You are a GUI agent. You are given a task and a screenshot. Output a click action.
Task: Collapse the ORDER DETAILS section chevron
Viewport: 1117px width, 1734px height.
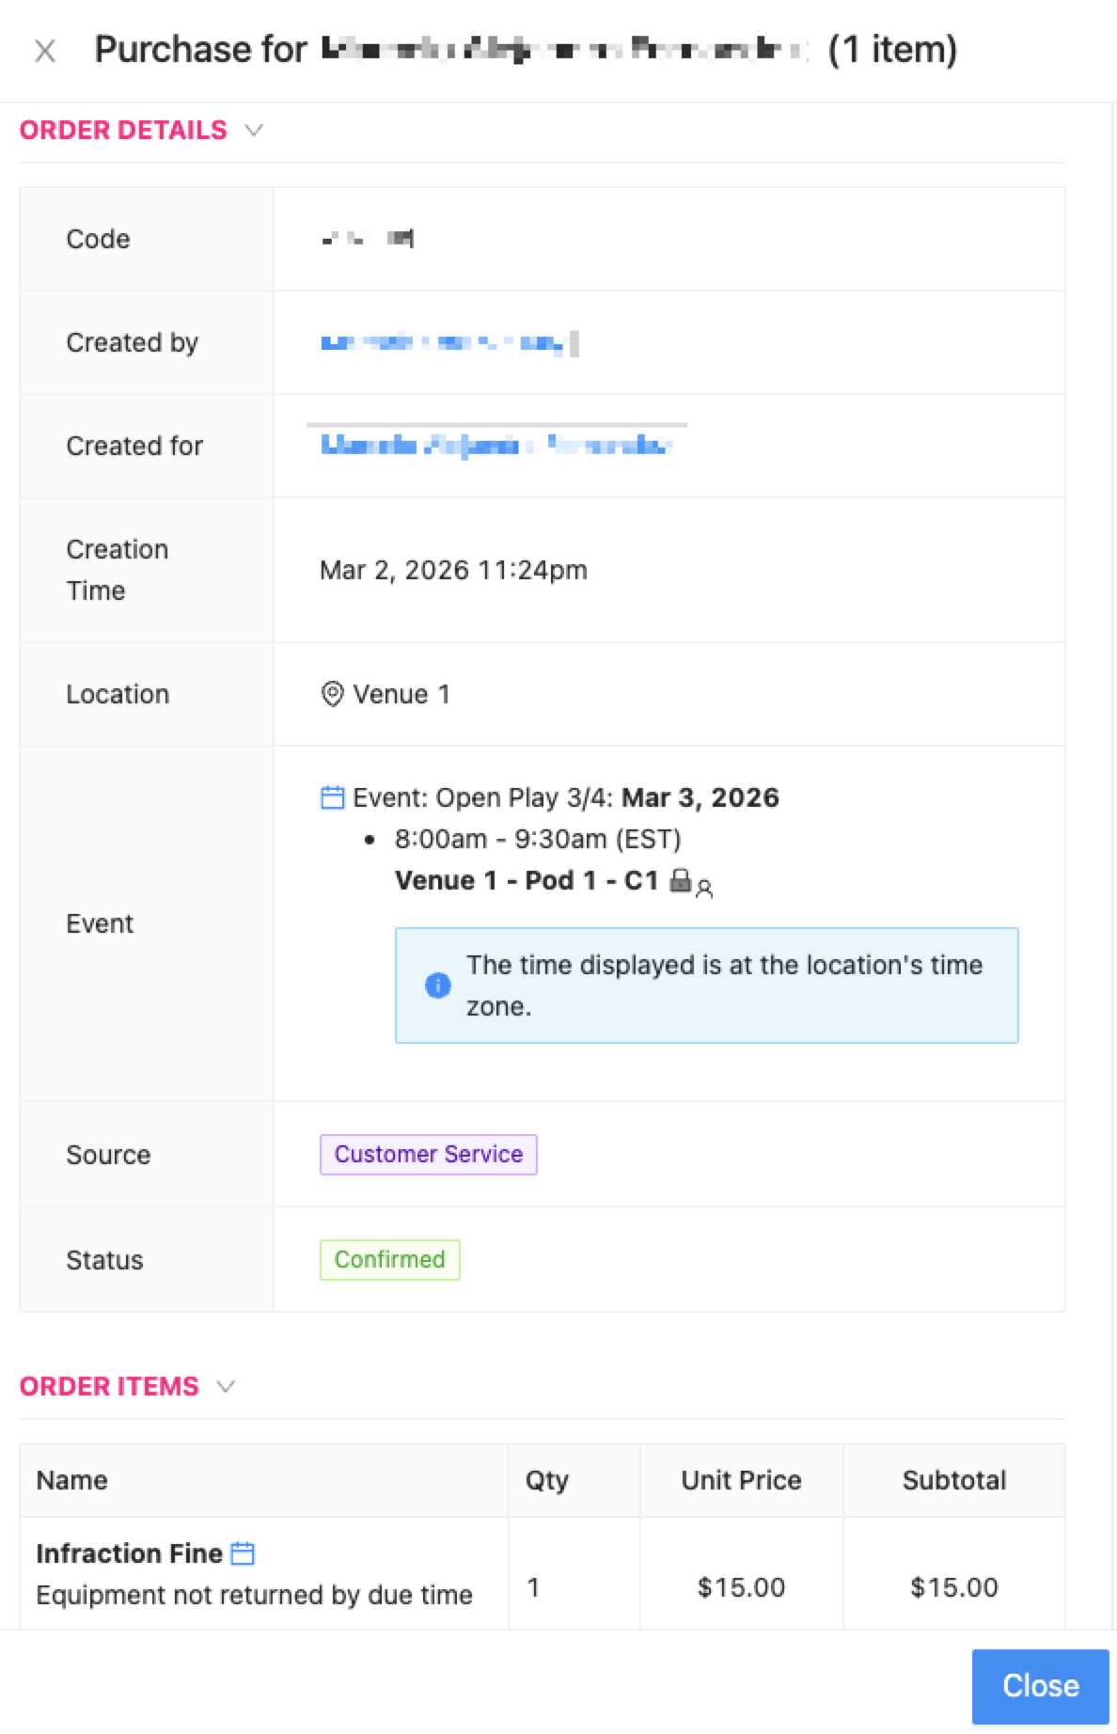[x=254, y=130]
